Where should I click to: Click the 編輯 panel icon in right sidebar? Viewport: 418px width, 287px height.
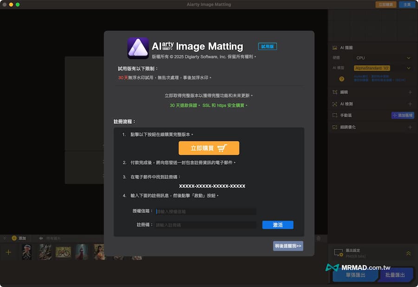point(335,92)
